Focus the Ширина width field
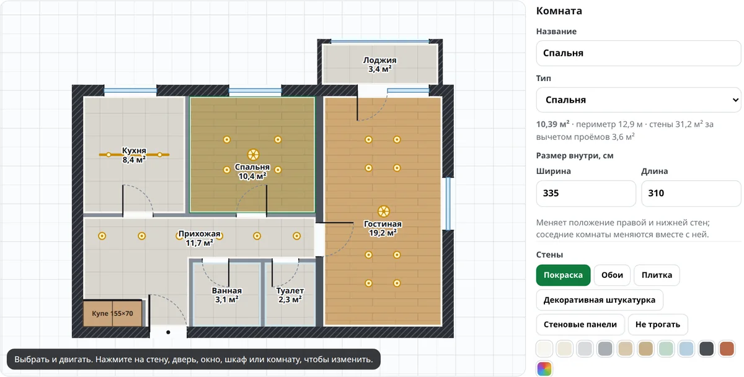The height and width of the screenshot is (377, 744). [x=586, y=193]
